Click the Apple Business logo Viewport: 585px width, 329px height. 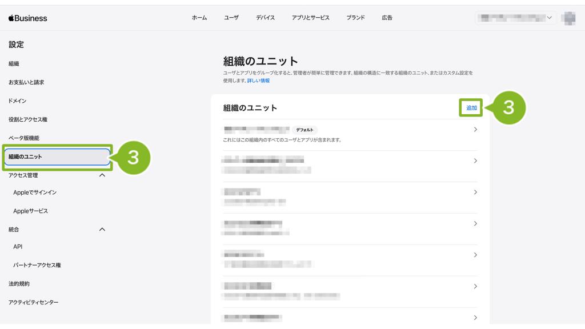tap(28, 18)
